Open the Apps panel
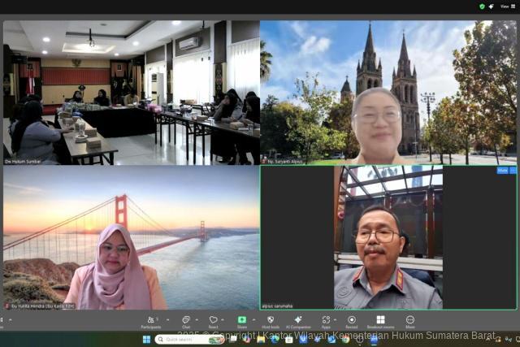 coord(325,321)
